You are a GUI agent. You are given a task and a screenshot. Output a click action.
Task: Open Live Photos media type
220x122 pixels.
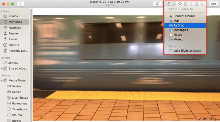(15, 98)
